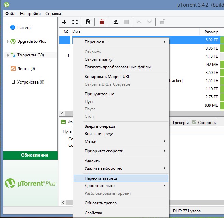224x218 pixels.
Task: Choose Открыть папку from context menu
Action: 121,59
